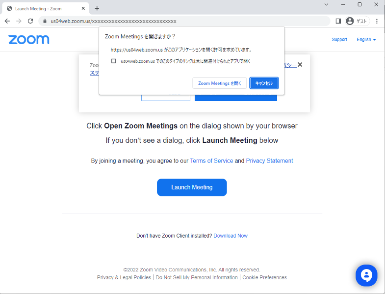Close the cookie banner with X
This screenshot has height=294, width=385.
(300, 65)
